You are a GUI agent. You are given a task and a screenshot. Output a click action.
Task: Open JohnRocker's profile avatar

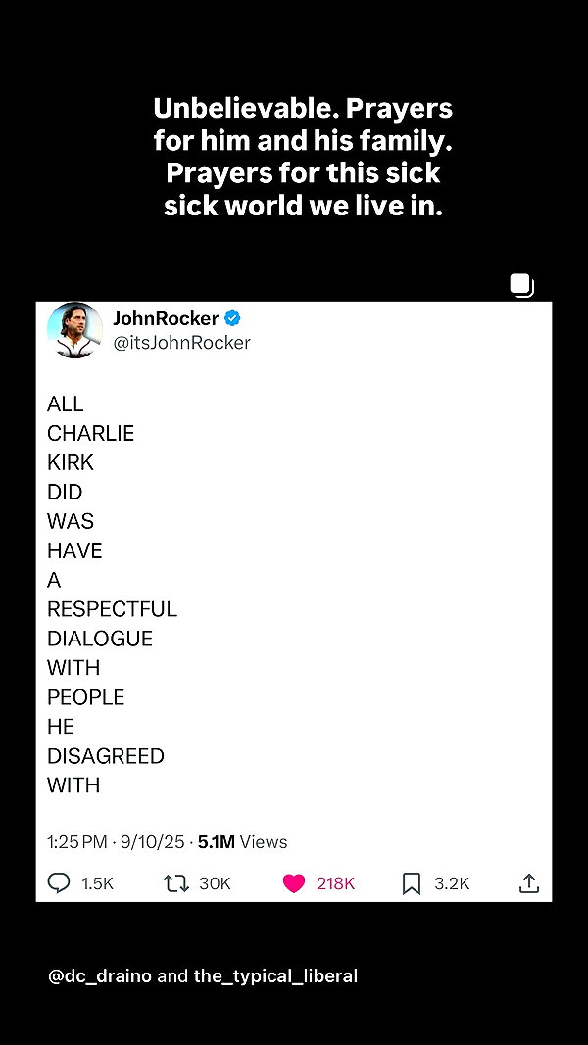(74, 330)
